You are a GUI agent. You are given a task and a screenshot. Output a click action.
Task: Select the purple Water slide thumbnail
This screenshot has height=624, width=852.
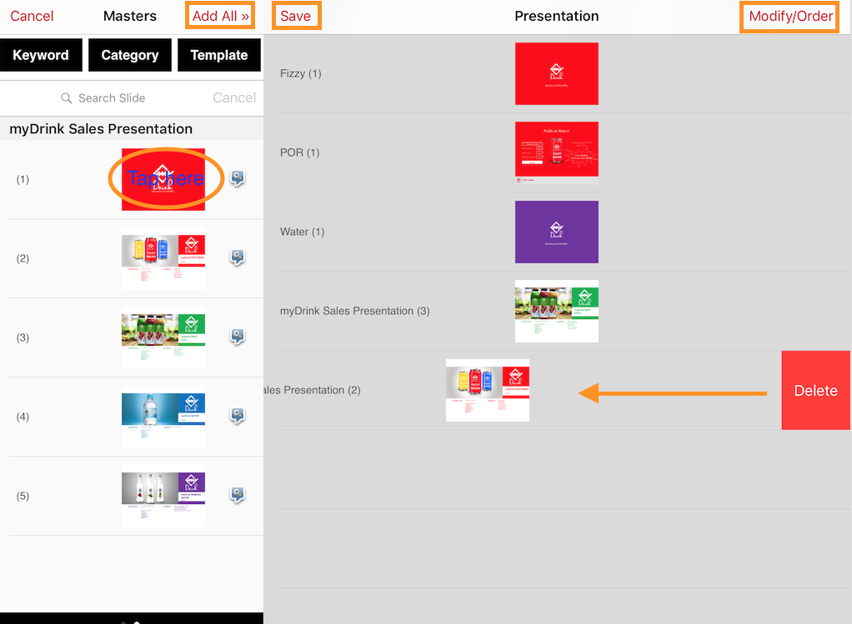[x=556, y=232]
